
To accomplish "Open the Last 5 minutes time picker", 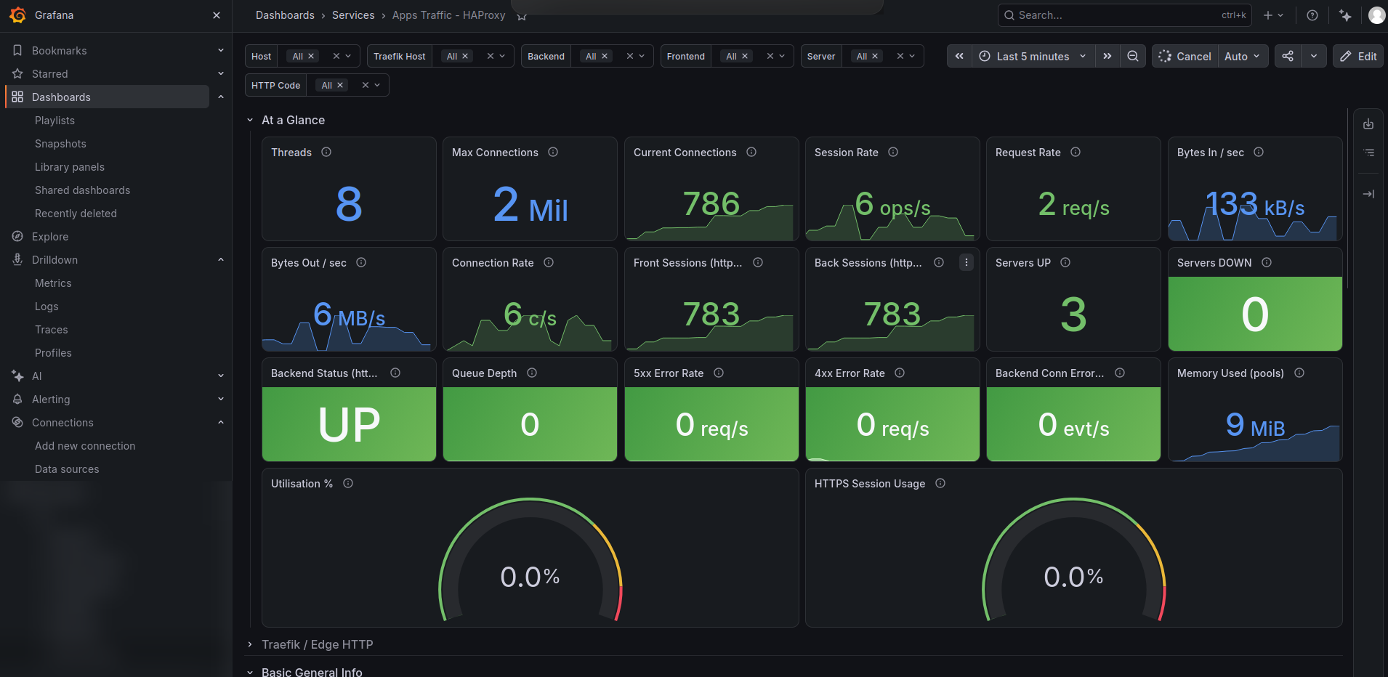I will click(1033, 56).
